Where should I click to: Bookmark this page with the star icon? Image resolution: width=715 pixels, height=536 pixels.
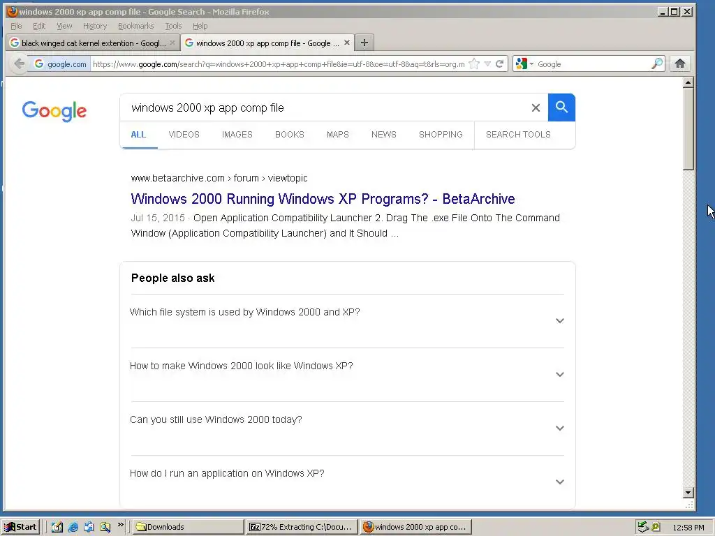(x=474, y=64)
